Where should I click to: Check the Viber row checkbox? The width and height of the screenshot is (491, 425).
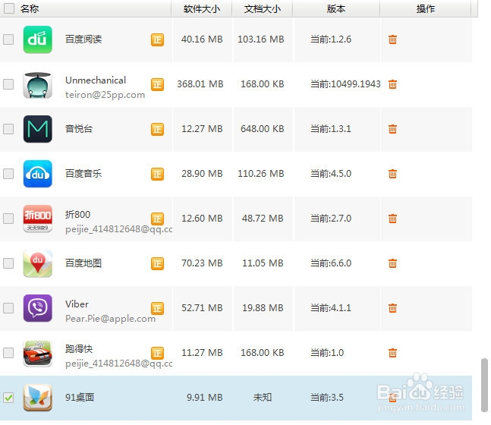click(x=8, y=308)
